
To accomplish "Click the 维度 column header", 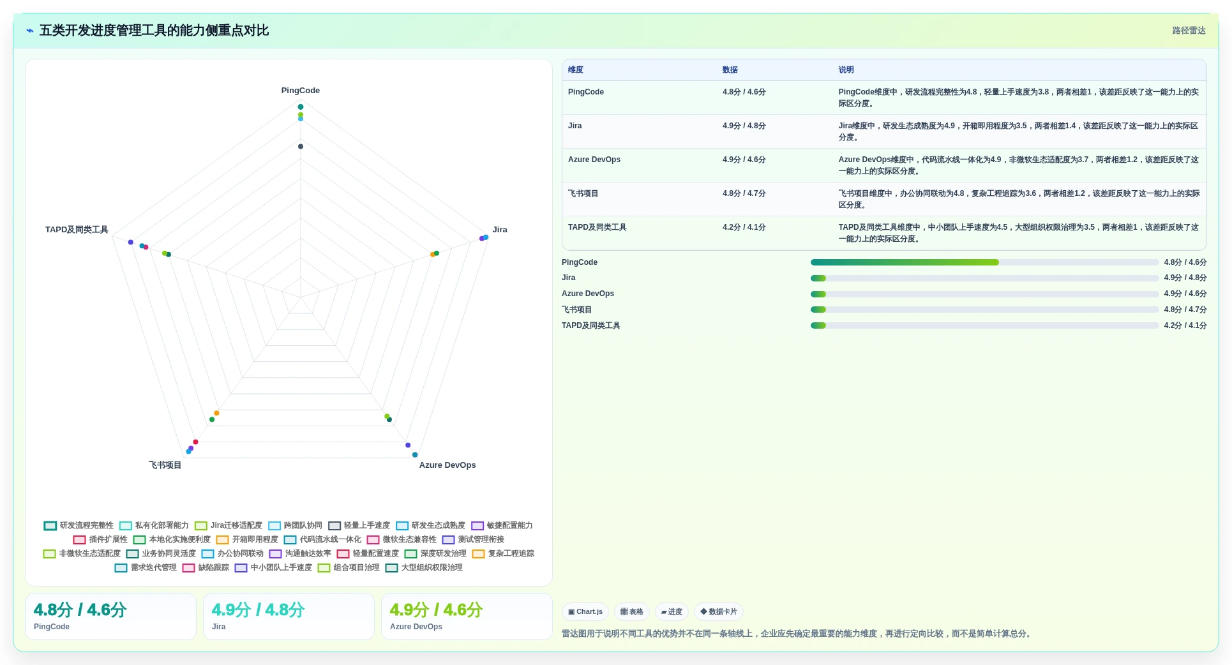I will [x=576, y=70].
